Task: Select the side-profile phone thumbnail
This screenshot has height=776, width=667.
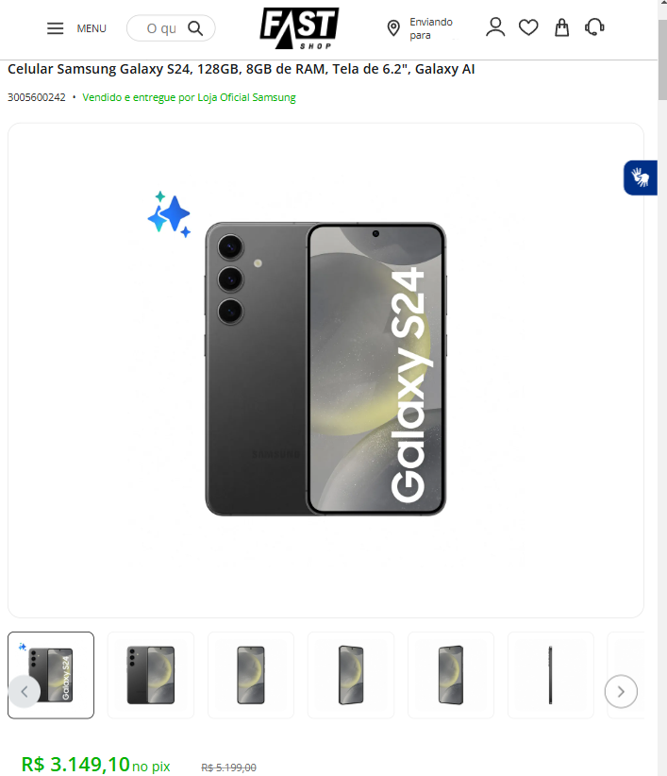Action: (551, 675)
